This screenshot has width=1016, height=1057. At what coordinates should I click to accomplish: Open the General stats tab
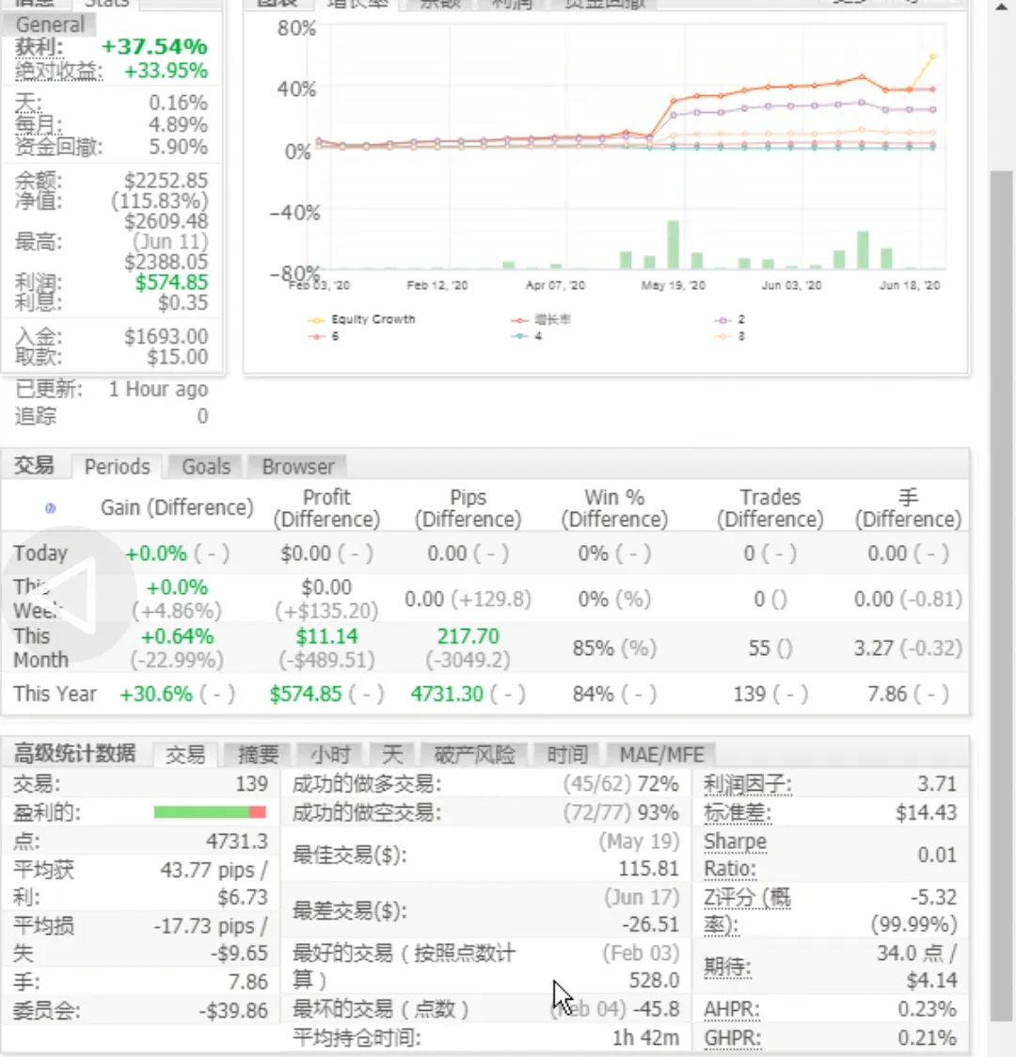click(49, 24)
